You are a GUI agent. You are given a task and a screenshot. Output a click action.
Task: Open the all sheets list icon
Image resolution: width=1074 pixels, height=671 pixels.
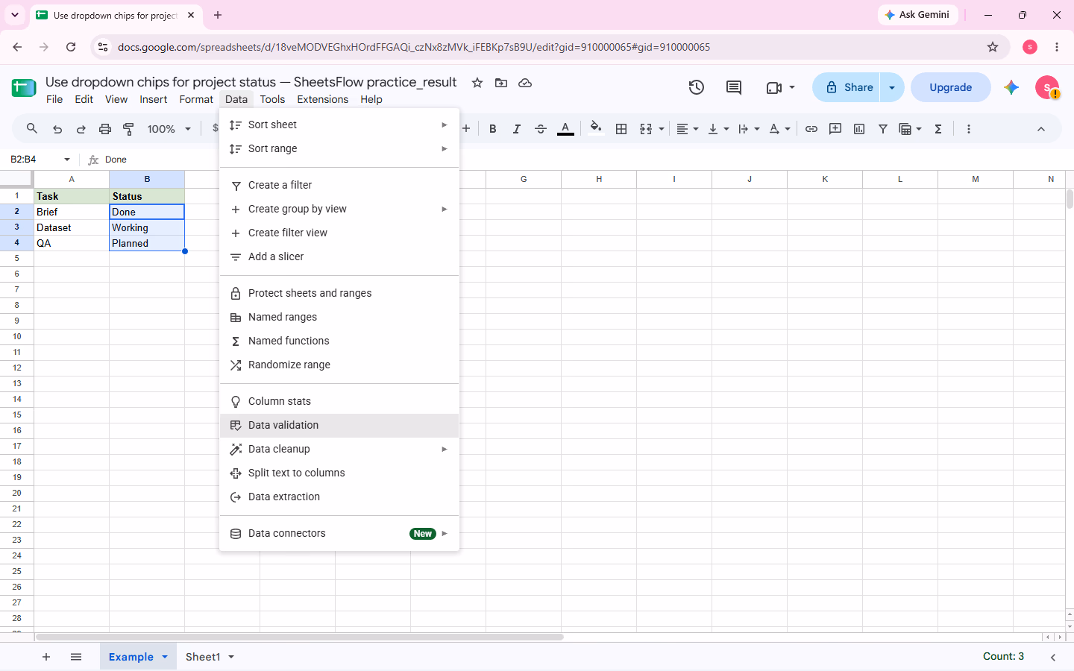pyautogui.click(x=76, y=657)
